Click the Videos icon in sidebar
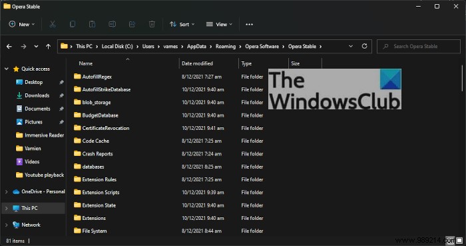This screenshot has height=246, width=466. [19, 161]
